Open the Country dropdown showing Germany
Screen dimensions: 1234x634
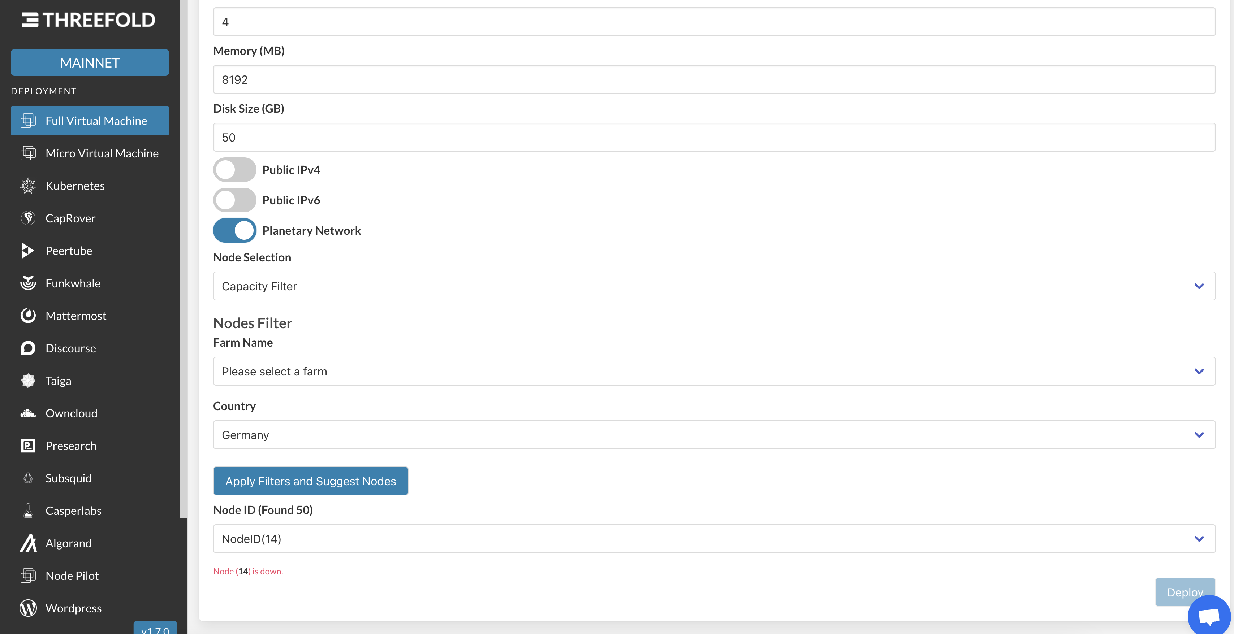click(714, 435)
